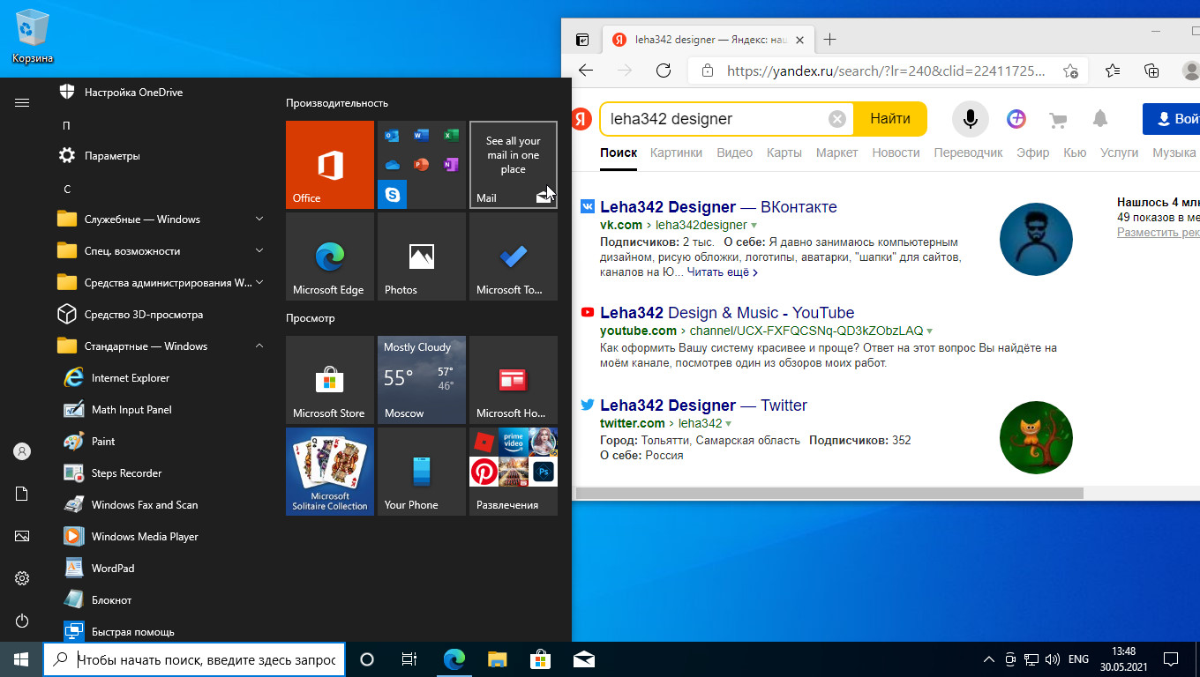Viewport: 1200px width, 677px height.
Task: Open Microsoft Solitaire Collection tile
Action: point(330,472)
